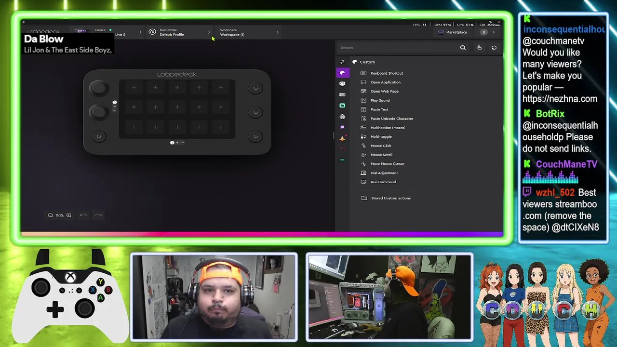
Task: Click BotRix username in chat
Action: (550, 114)
